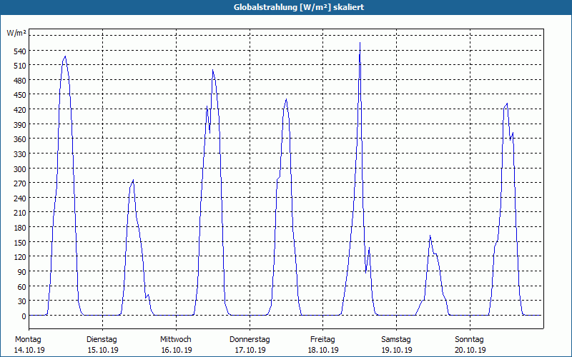Click the date 17.10.19
Viewport: 572px width, 357px height.
tap(250, 350)
